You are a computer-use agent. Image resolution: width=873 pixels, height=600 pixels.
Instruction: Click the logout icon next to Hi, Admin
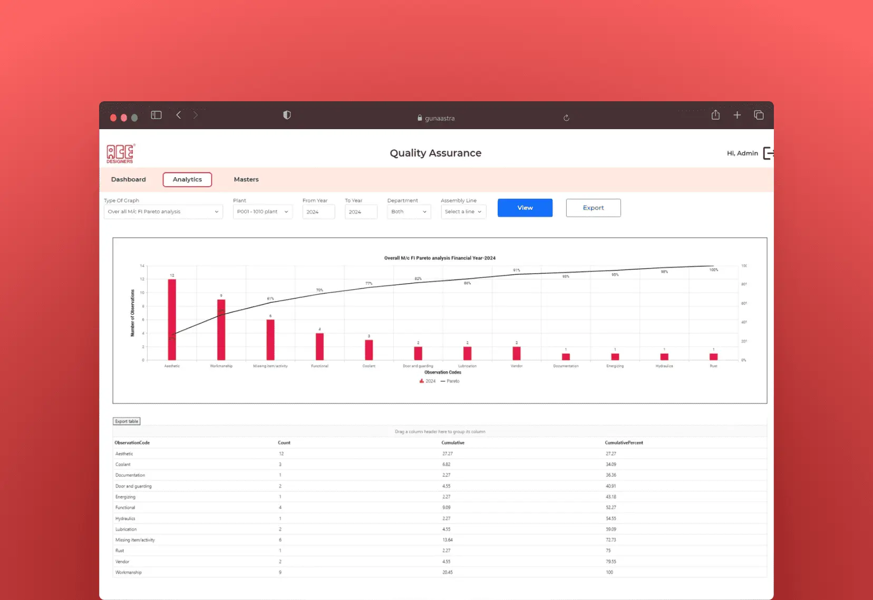pyautogui.click(x=768, y=153)
